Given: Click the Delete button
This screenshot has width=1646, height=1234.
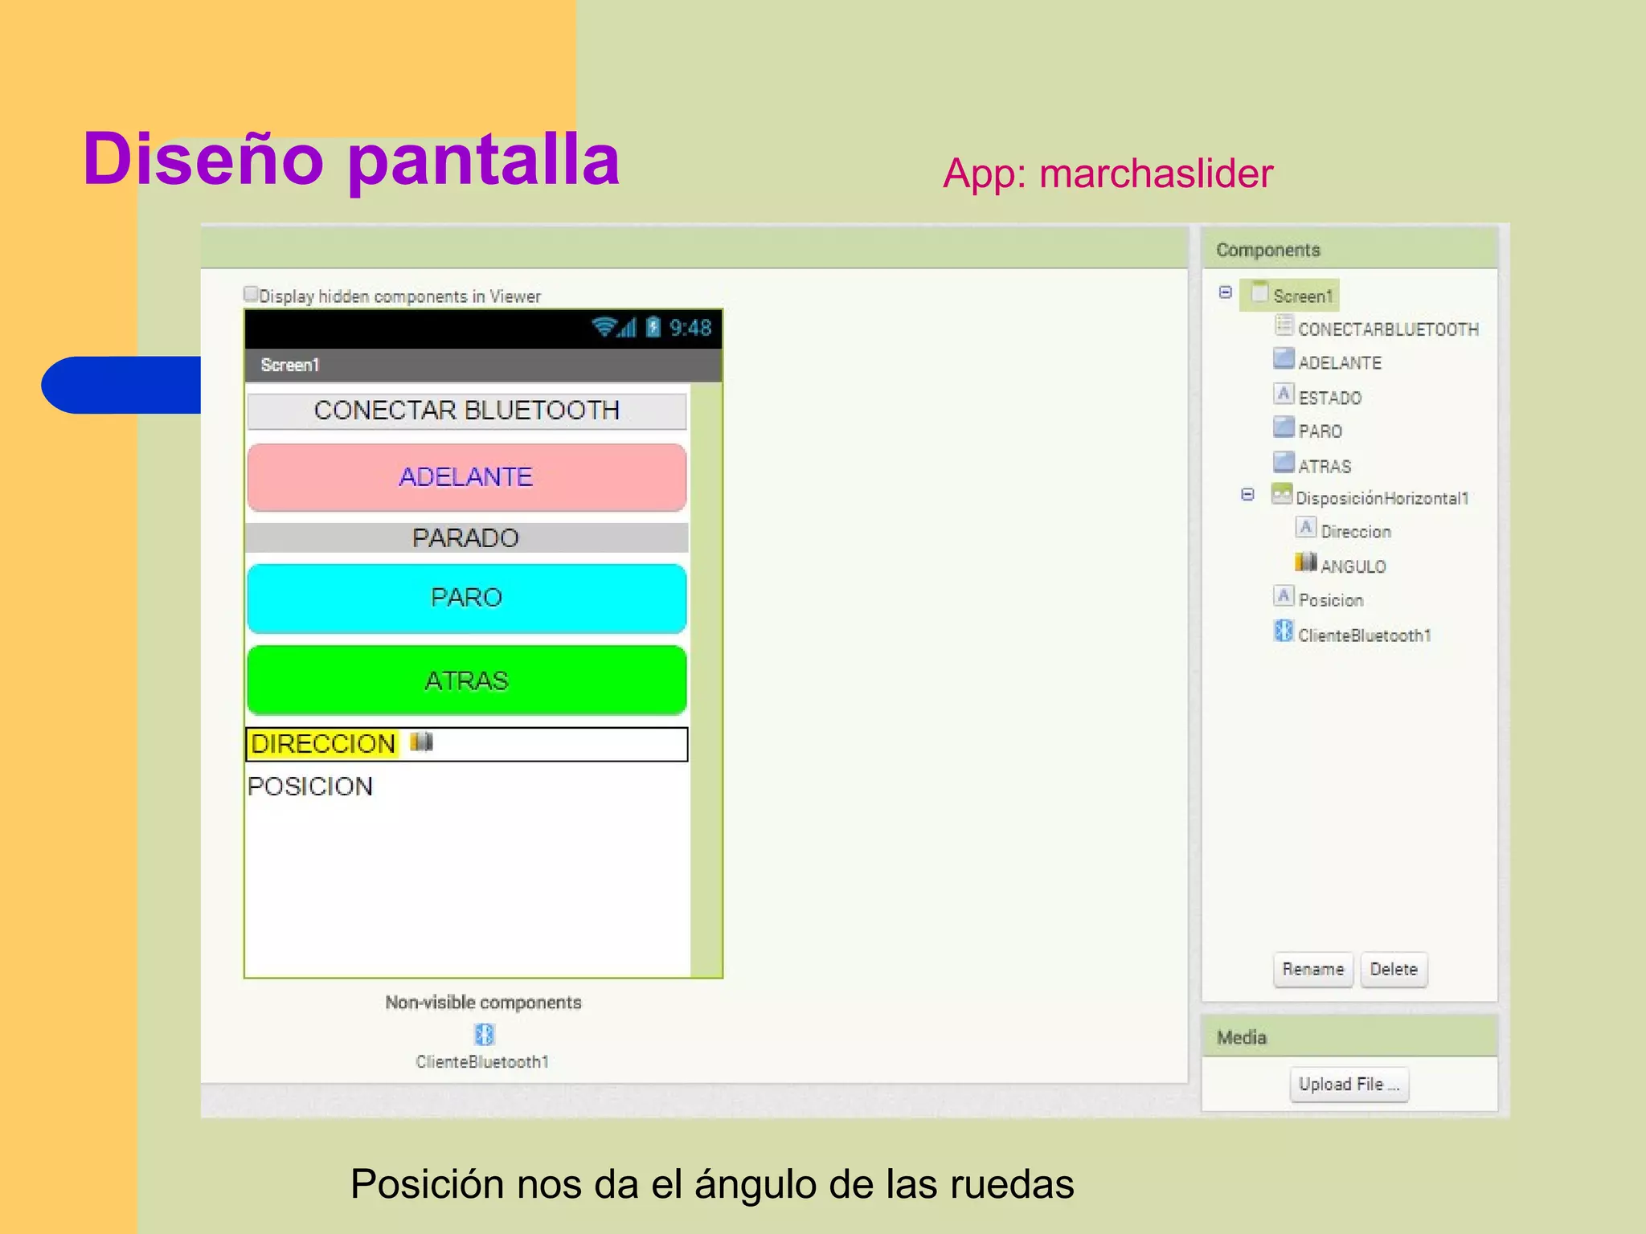Looking at the screenshot, I should (x=1394, y=970).
